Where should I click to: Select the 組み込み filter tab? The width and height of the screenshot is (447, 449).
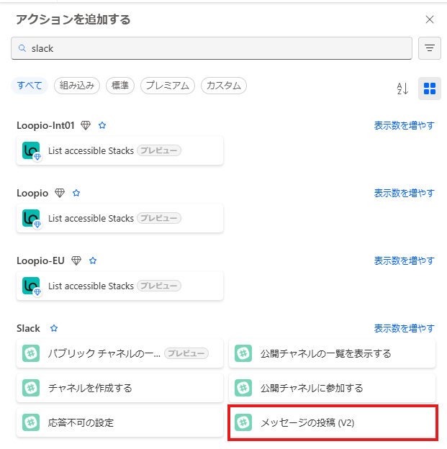tap(77, 86)
